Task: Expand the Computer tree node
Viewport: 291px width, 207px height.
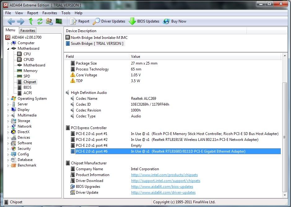Action: click(8, 43)
